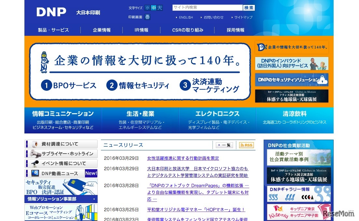Click the paper roll icon on 資材調達について
This screenshot has width=359, height=221.
click(x=35, y=145)
